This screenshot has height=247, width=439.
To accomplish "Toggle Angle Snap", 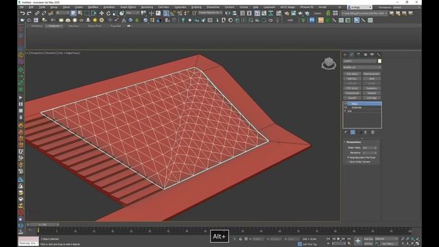I will [x=173, y=13].
